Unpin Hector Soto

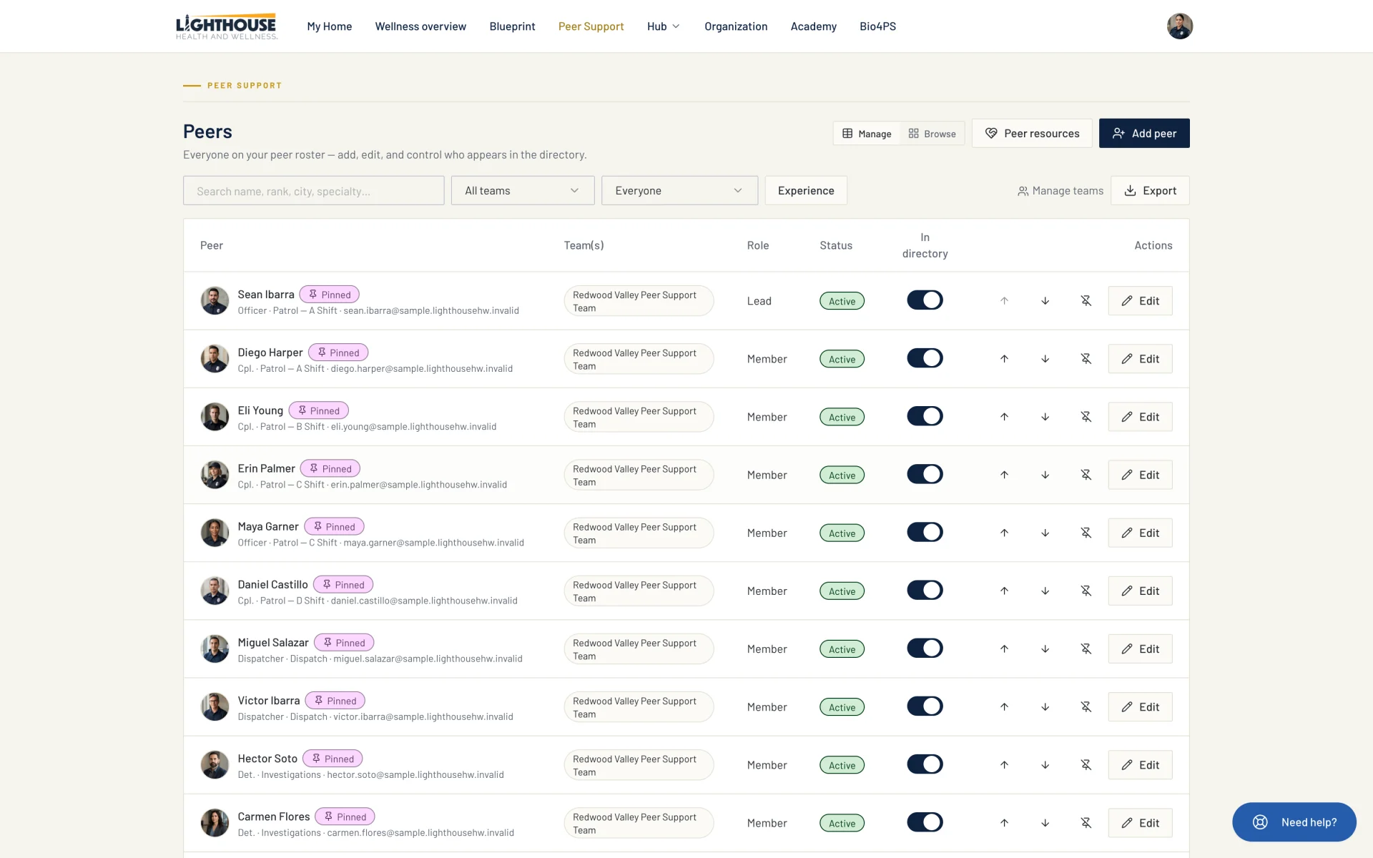(1086, 764)
